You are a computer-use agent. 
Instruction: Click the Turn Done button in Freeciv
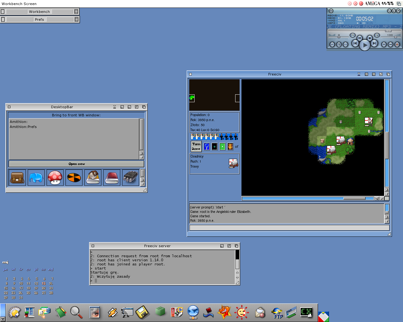(x=196, y=147)
